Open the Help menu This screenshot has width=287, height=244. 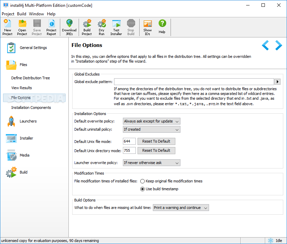click(x=51, y=14)
